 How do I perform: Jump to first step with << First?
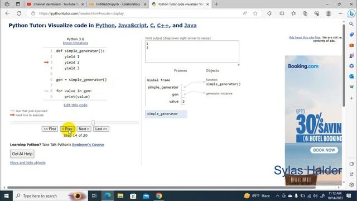coord(50,129)
